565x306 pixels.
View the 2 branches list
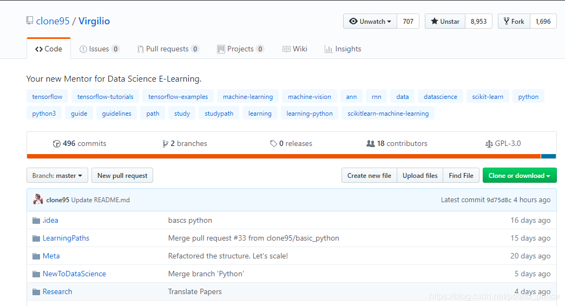click(x=185, y=143)
